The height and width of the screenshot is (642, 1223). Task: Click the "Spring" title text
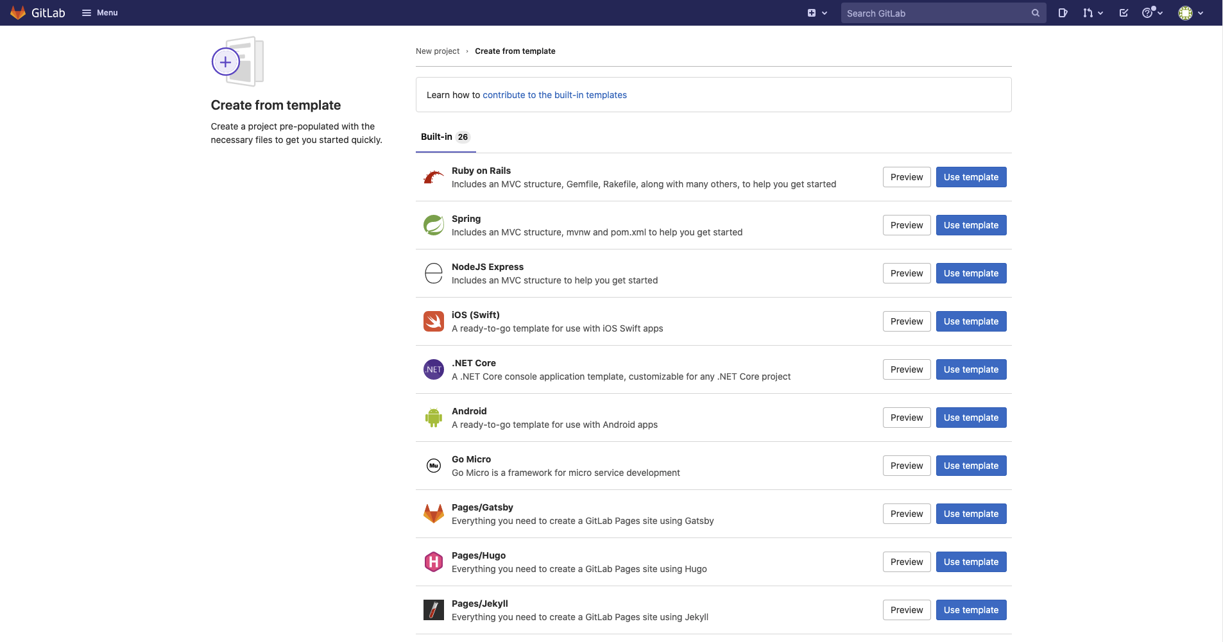(x=466, y=219)
